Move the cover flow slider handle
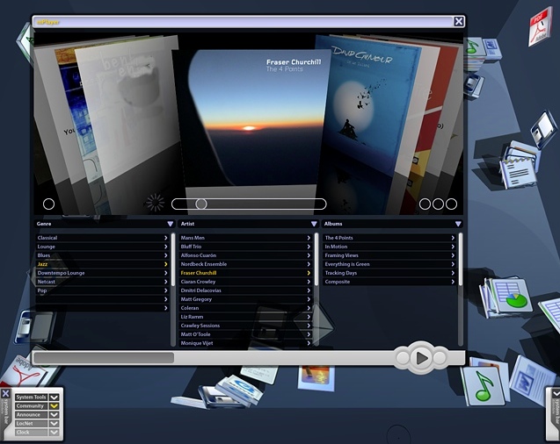This screenshot has height=444, width=560. point(201,204)
